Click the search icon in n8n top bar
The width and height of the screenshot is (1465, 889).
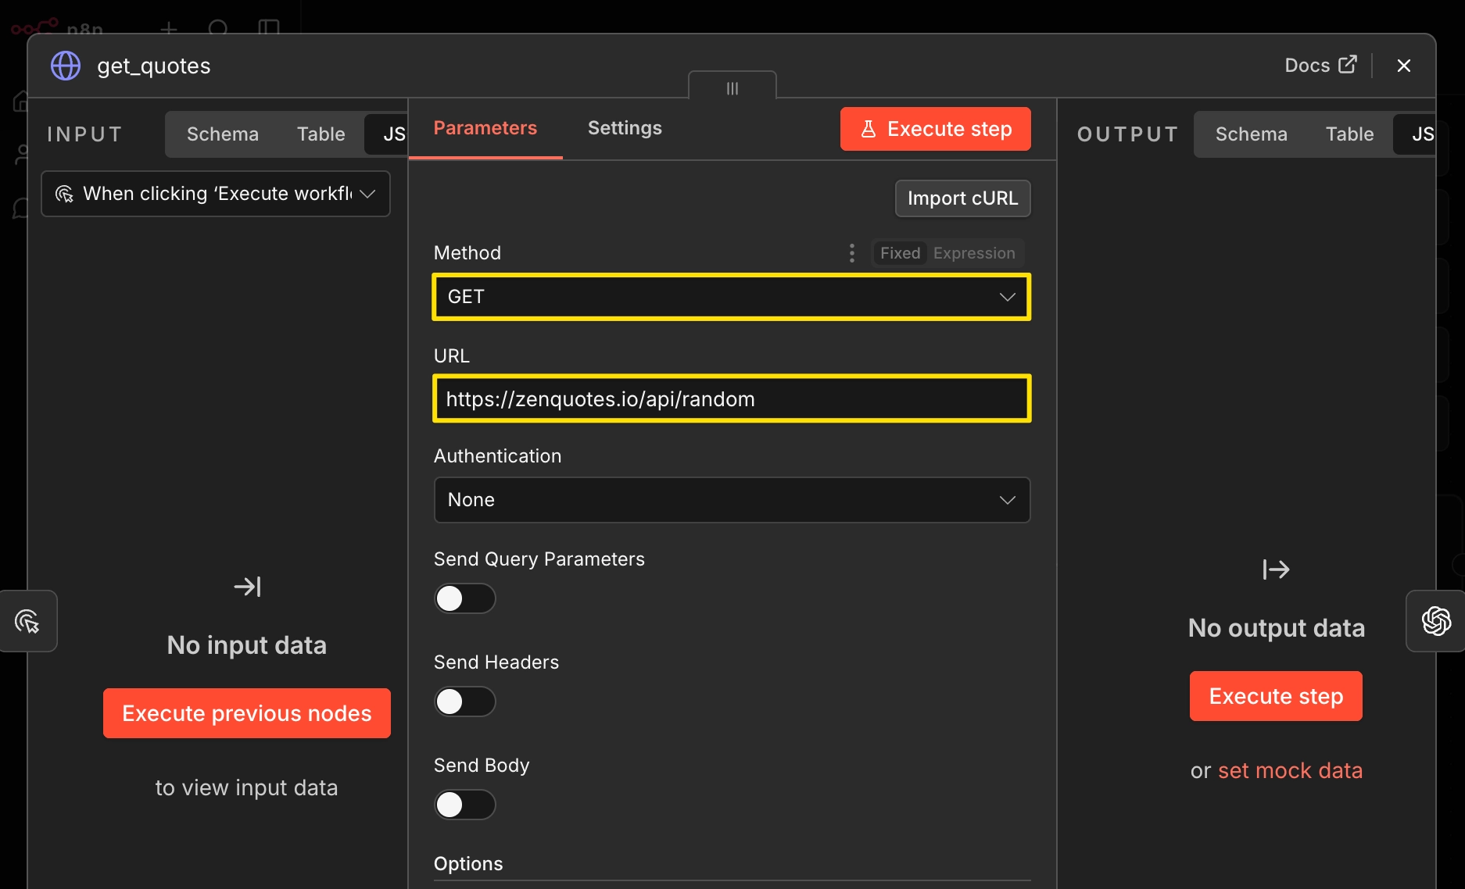218,28
